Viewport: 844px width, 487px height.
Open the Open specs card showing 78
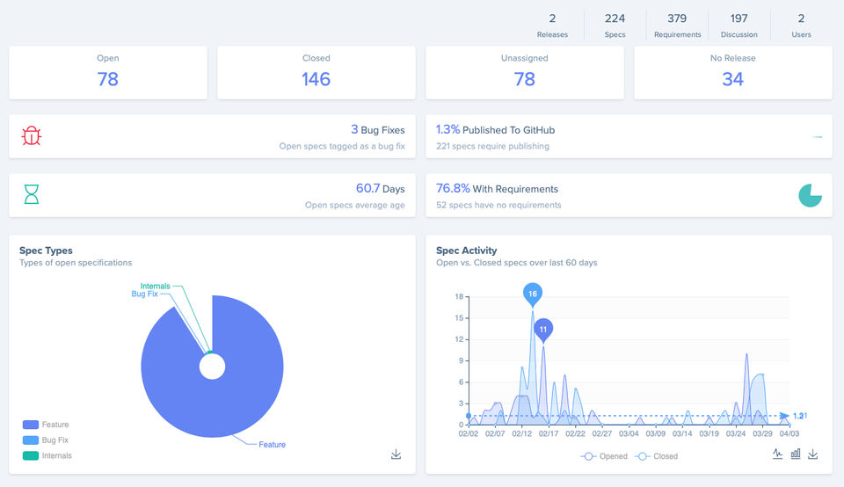click(107, 73)
